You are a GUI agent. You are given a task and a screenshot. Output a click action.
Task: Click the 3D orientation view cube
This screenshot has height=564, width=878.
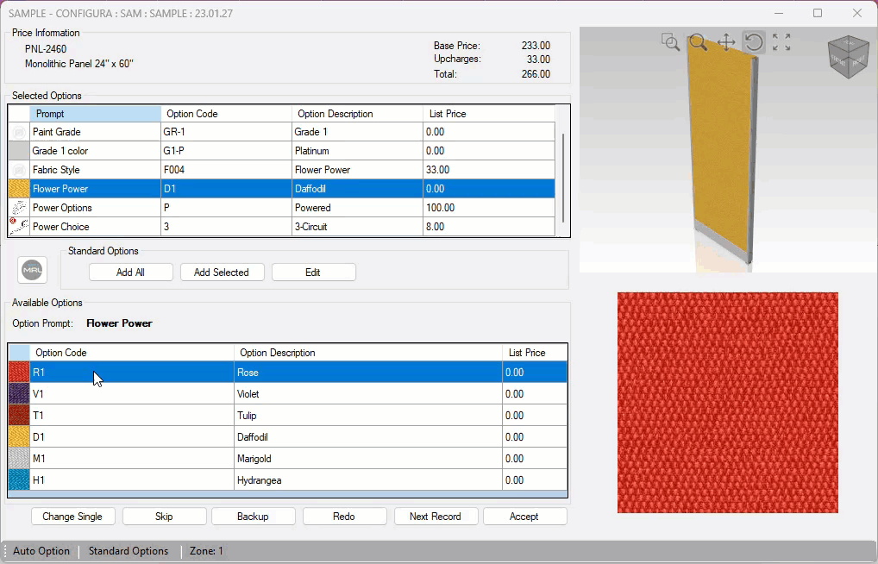[849, 57]
